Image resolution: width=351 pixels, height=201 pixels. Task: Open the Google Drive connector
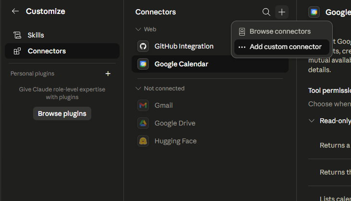(210, 123)
